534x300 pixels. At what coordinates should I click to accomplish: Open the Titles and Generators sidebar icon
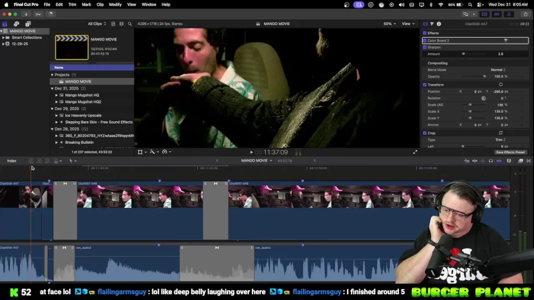(28, 24)
